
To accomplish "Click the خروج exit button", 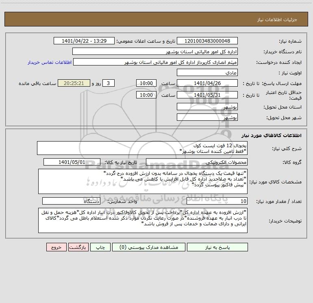I will click(56, 247).
